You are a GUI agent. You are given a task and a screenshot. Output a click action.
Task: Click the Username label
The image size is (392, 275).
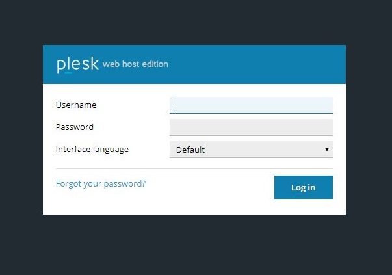(76, 105)
